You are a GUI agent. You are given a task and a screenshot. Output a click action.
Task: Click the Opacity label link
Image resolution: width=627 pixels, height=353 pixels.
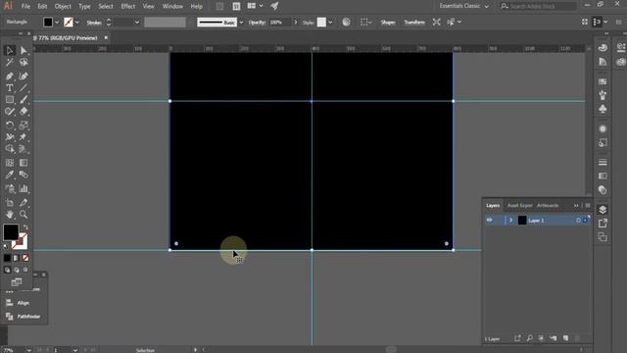(x=257, y=23)
